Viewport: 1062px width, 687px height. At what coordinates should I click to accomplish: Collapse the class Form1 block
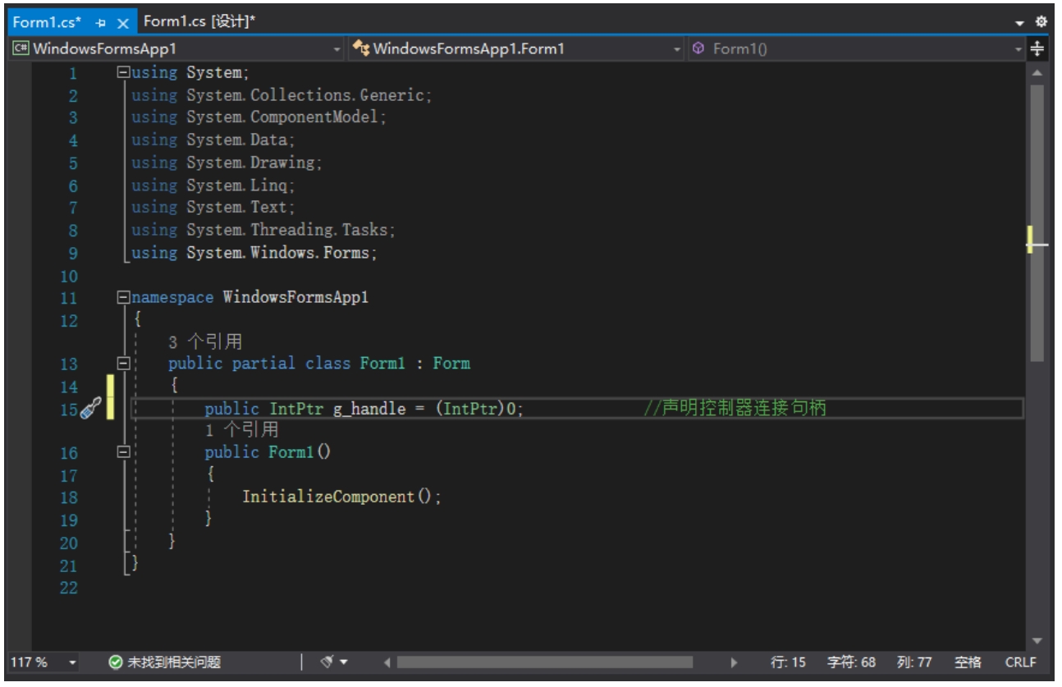tap(124, 363)
